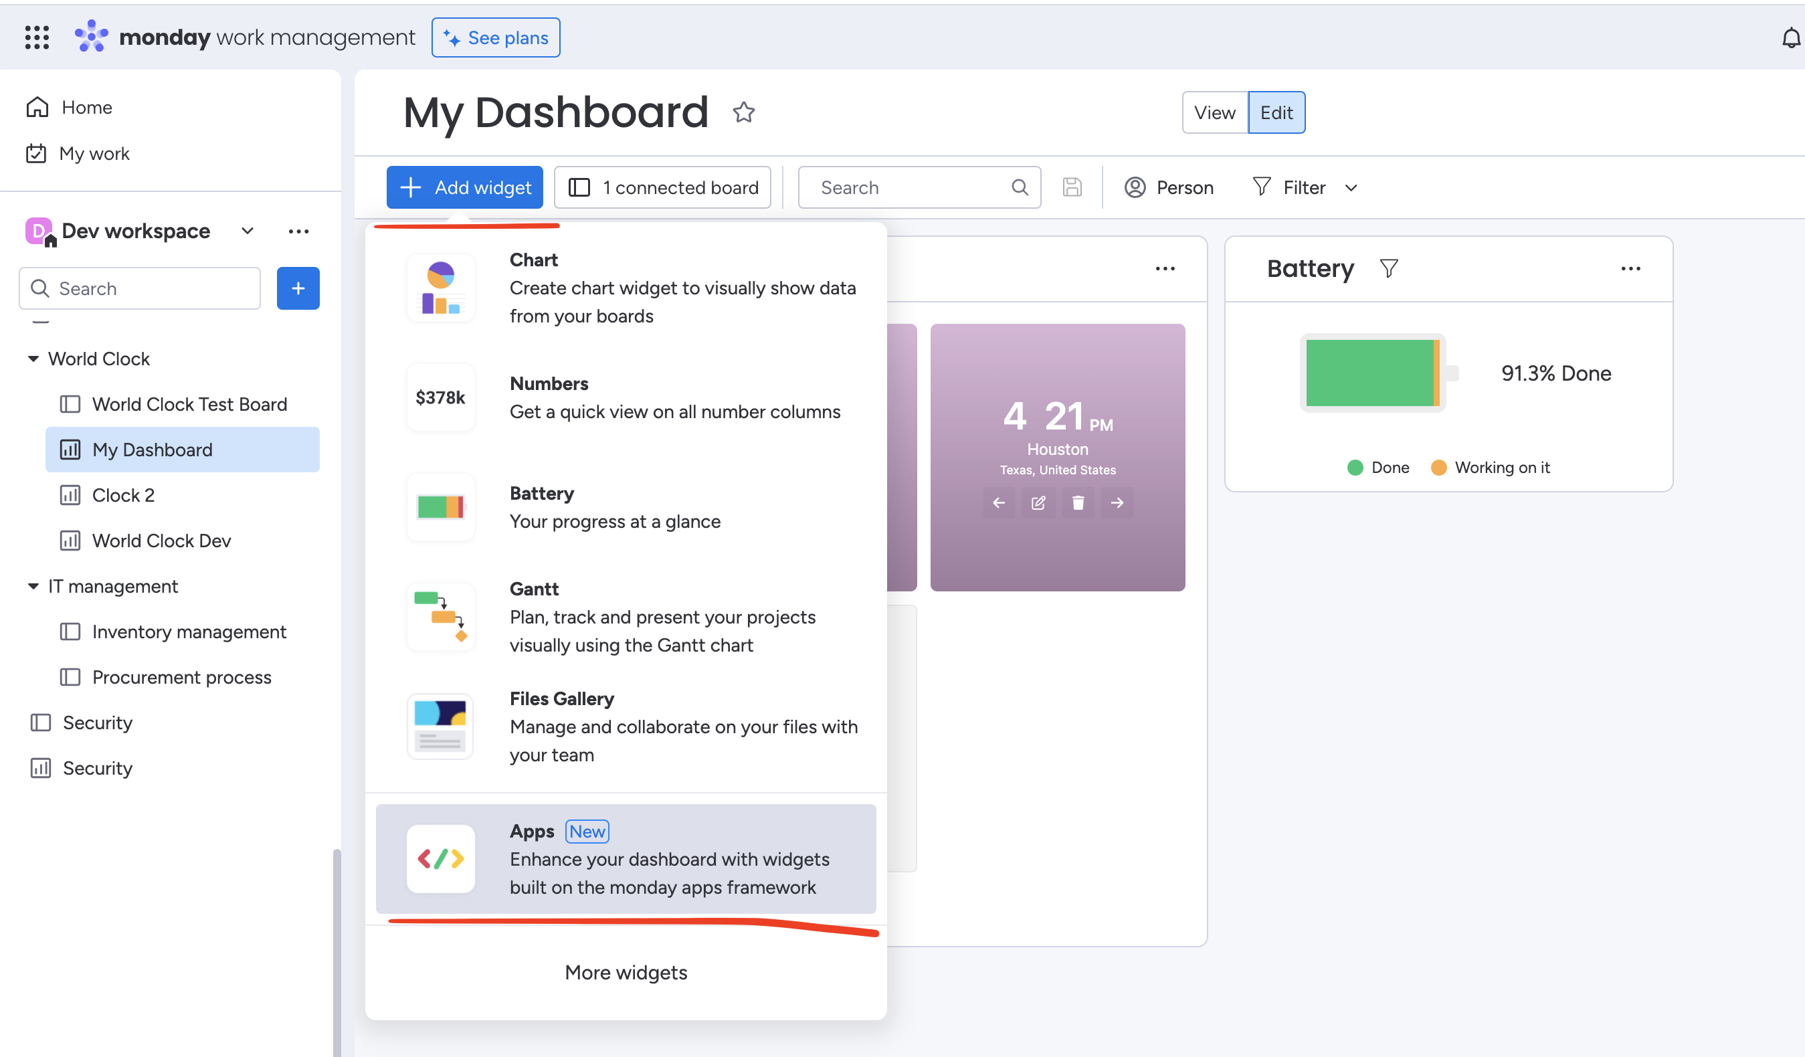Click the Person filter icon

click(x=1135, y=187)
